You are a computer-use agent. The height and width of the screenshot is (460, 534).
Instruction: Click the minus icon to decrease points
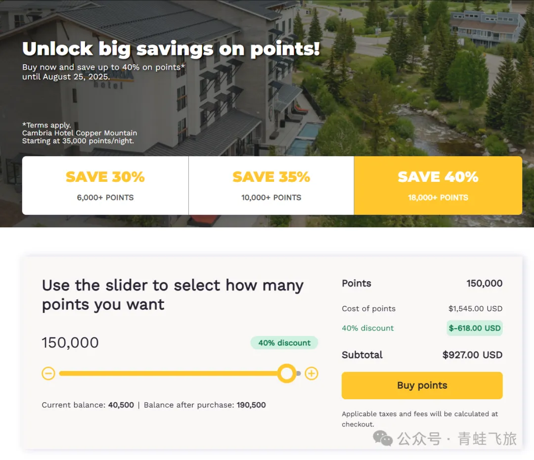(x=48, y=374)
